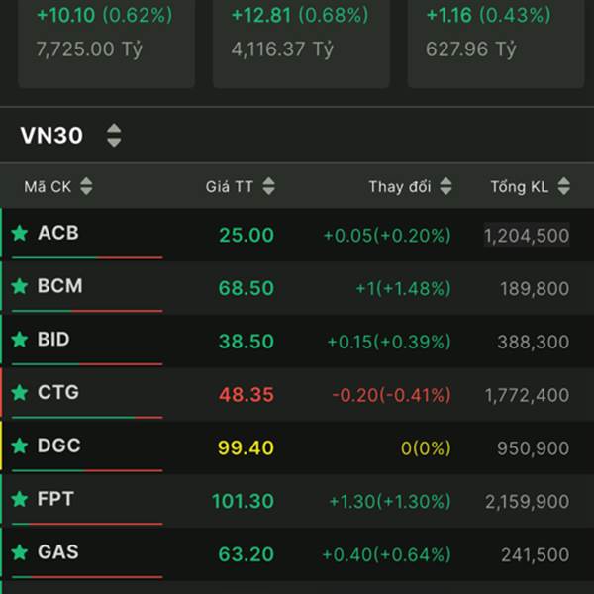The height and width of the screenshot is (594, 594).
Task: Open the VN30 index selector dropdown
Action: 114,136
